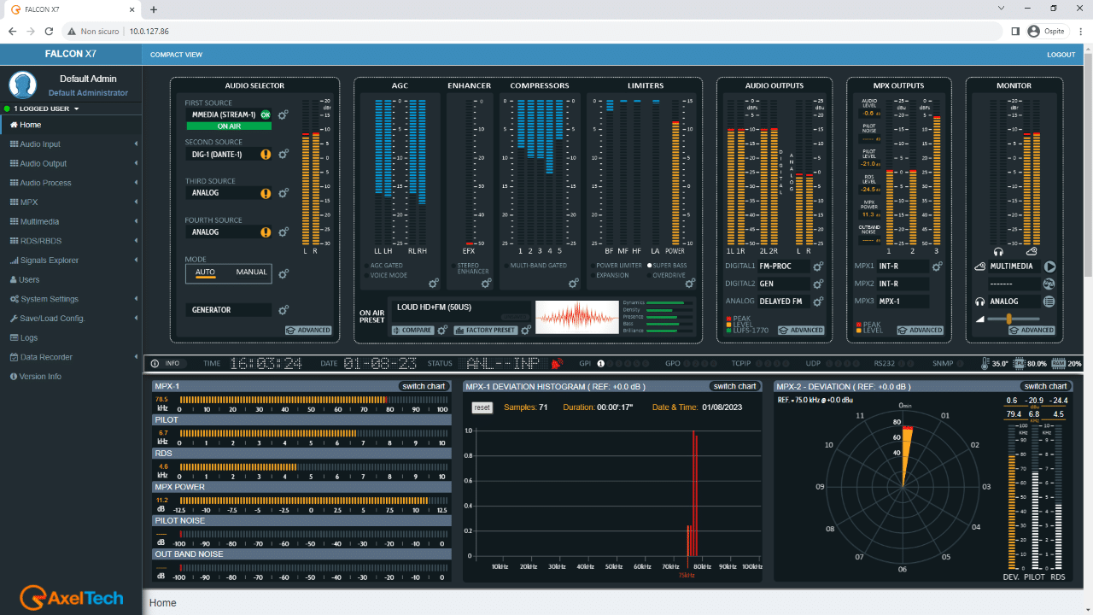Open Signals Explorer page

pos(71,261)
